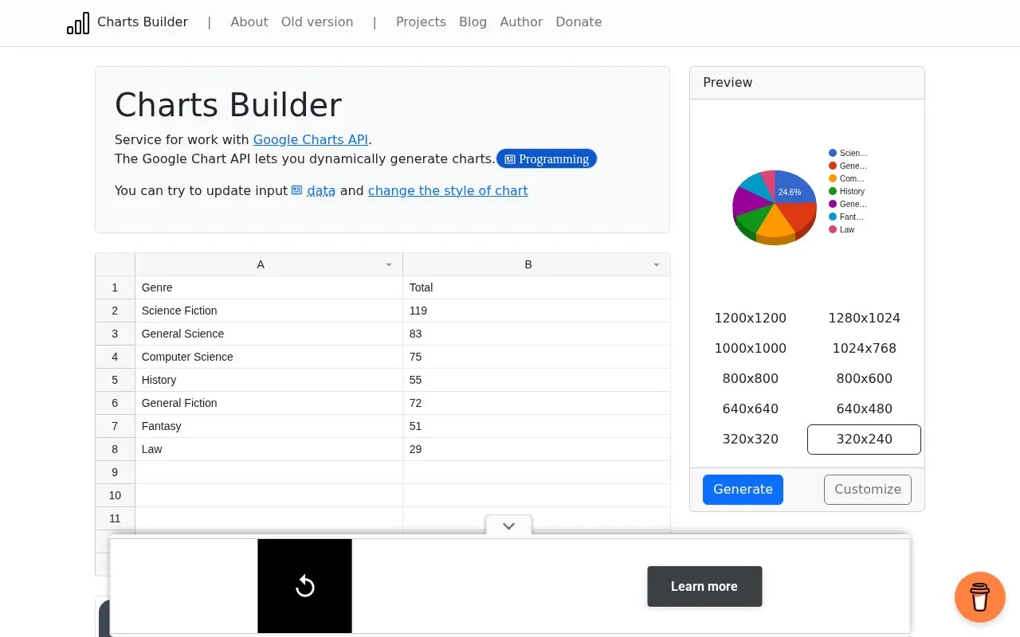Choose the 320x320 chart size
Image resolution: width=1020 pixels, height=637 pixels.
click(751, 439)
